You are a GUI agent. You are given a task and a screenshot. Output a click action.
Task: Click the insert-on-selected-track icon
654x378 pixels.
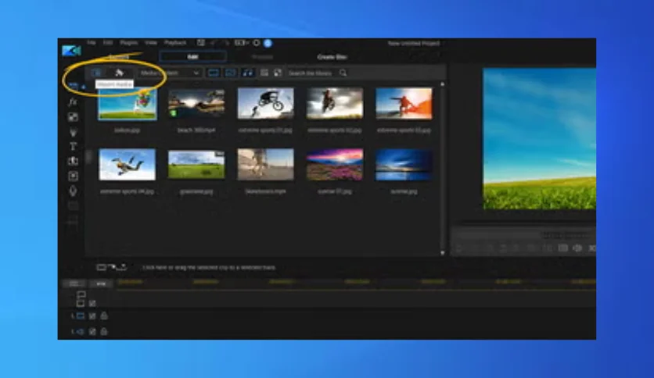[x=101, y=267]
